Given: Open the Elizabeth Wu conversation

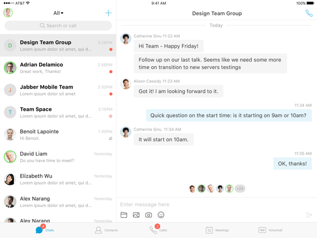Looking at the screenshot, I should click(58, 179).
